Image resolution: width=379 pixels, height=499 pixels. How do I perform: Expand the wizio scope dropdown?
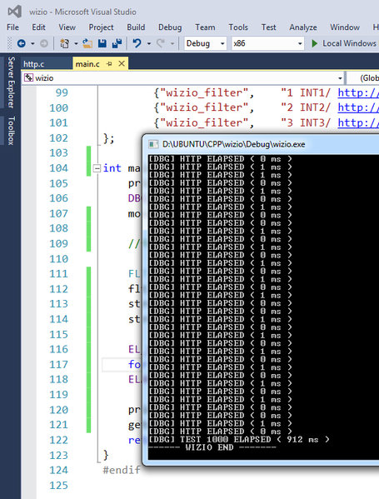pyautogui.click(x=340, y=78)
